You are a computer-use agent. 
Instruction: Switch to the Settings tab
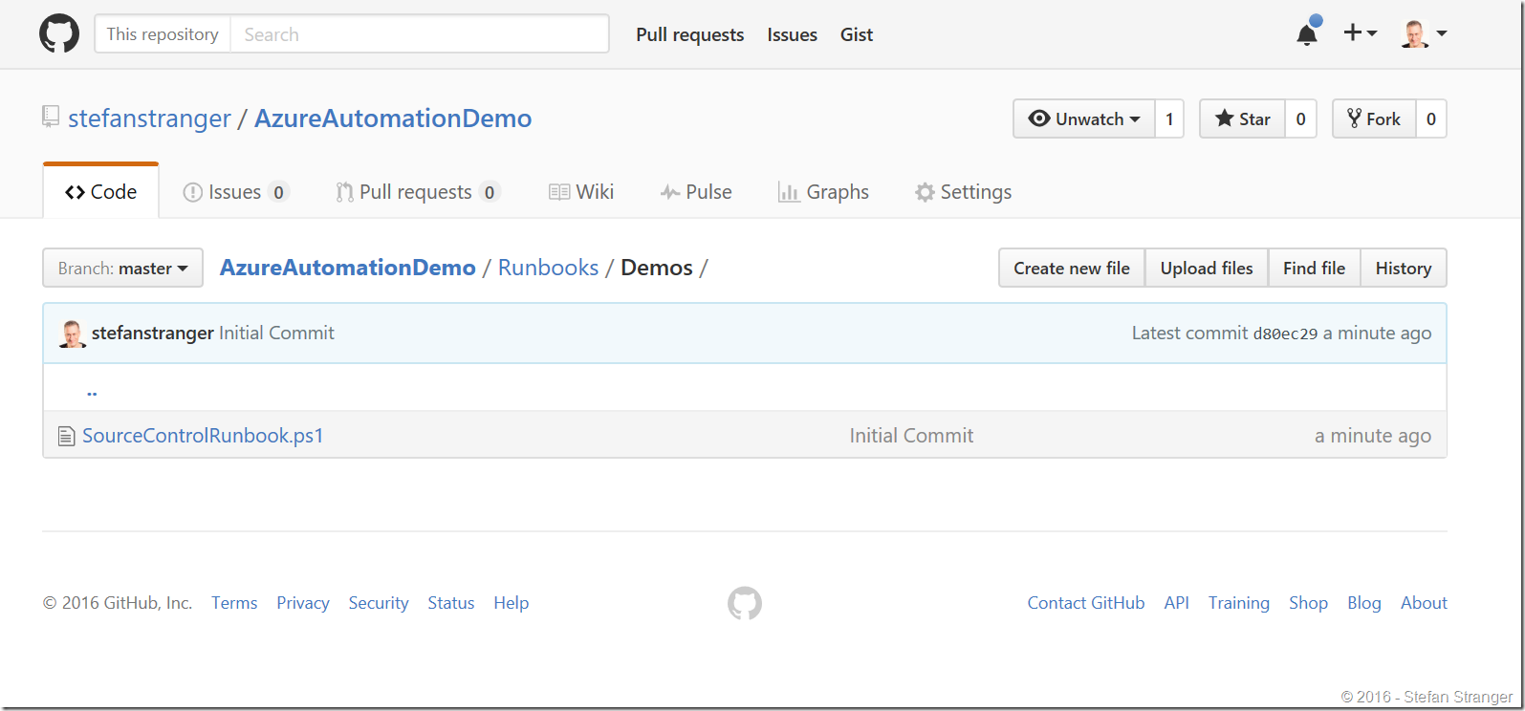[963, 192]
